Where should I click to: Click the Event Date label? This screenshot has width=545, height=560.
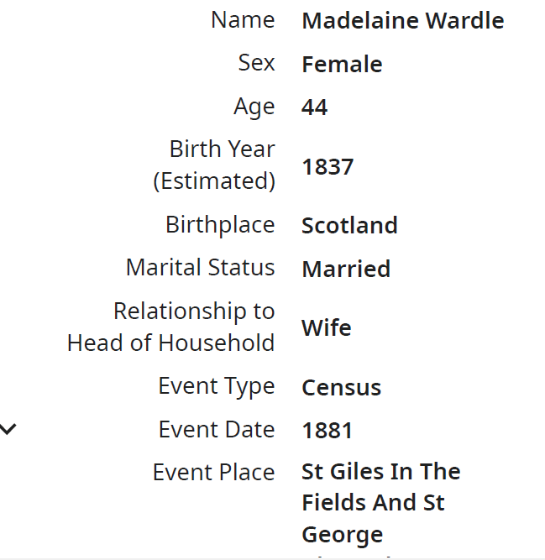217,430
